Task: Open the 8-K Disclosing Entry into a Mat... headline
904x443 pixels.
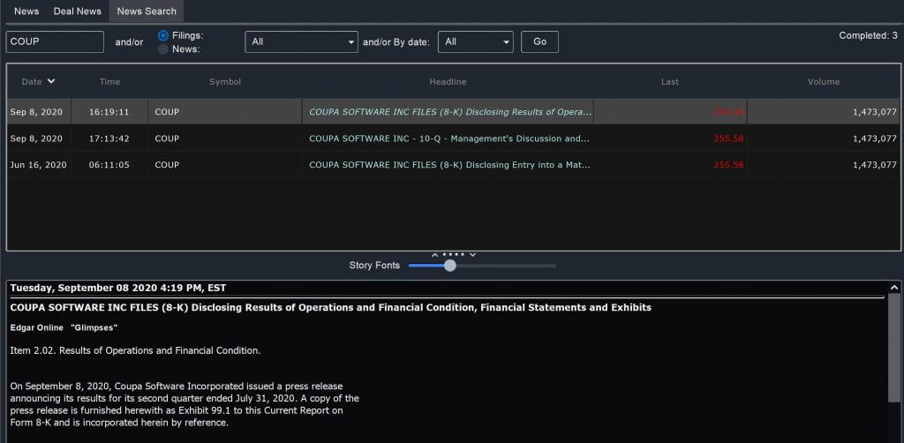Action: [449, 165]
